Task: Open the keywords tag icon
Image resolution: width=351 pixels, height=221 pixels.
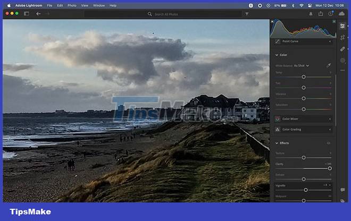Action: tap(342, 201)
